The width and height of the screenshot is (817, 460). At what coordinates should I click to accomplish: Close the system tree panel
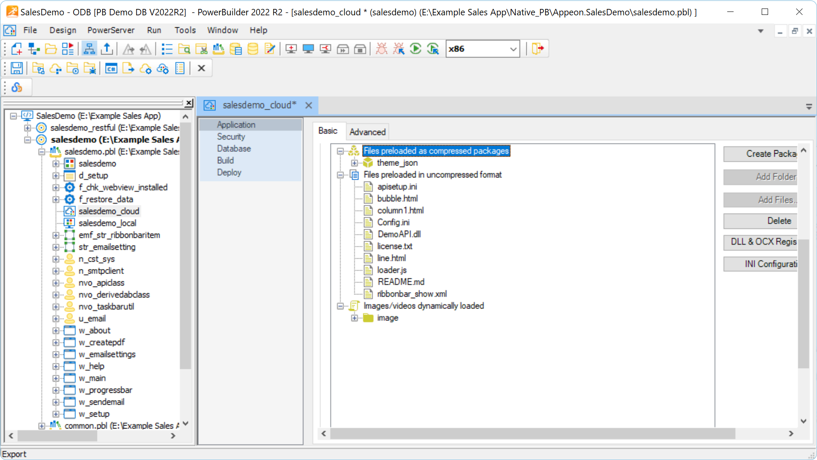coord(189,103)
